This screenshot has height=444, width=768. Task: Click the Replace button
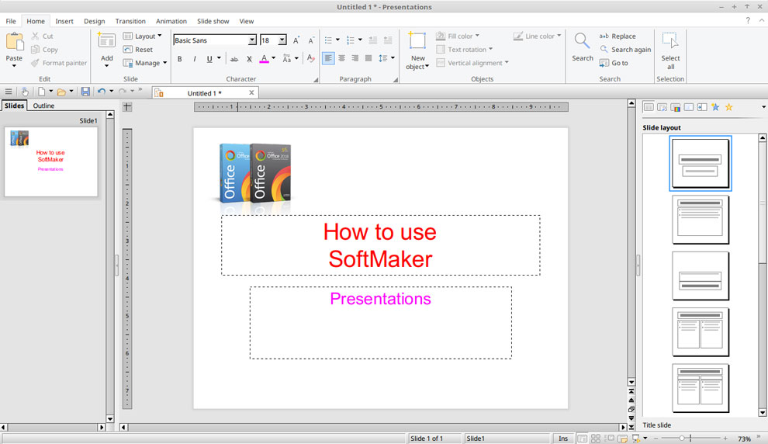(618, 36)
